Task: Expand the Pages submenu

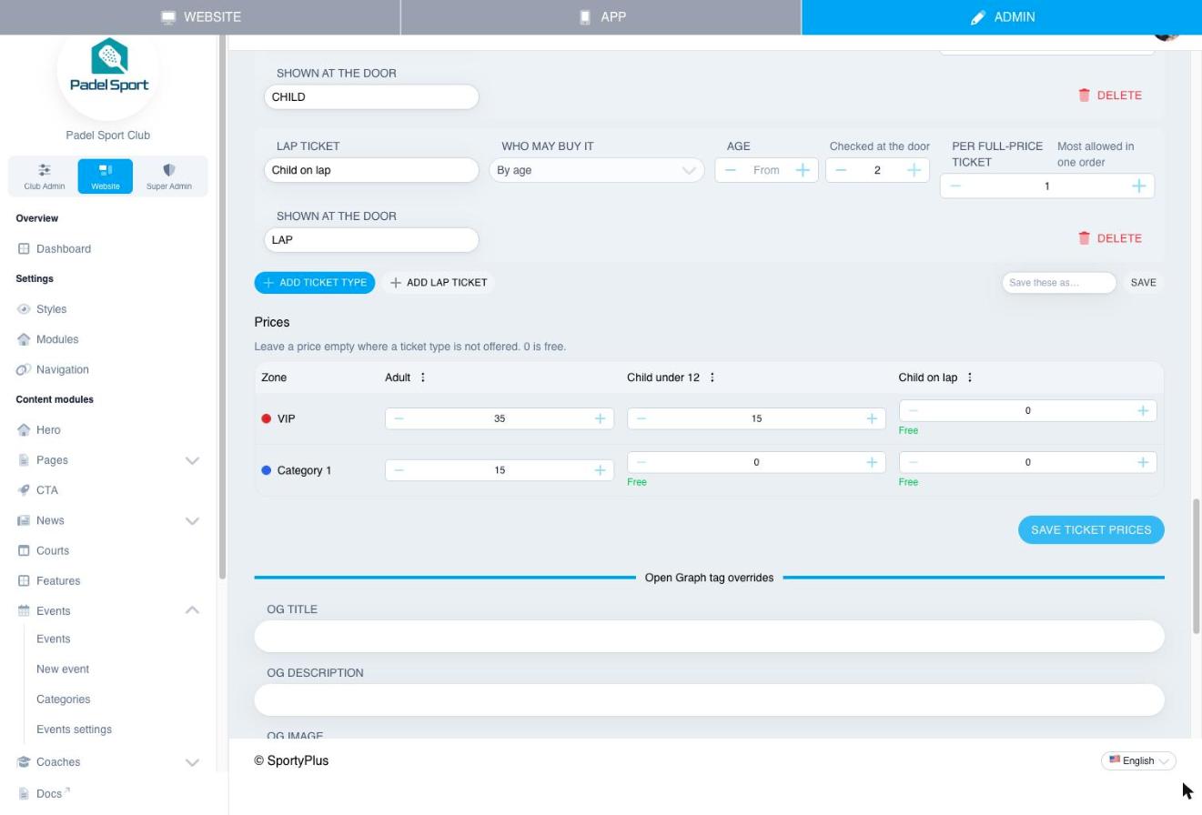Action: point(192,460)
